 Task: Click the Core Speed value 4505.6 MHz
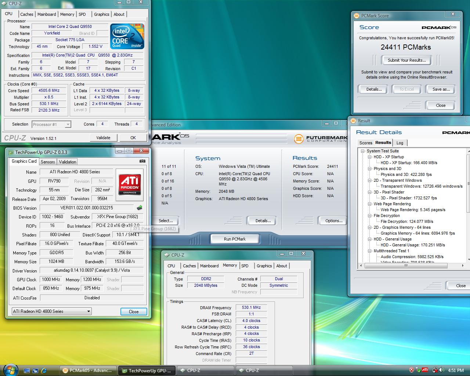[49, 91]
